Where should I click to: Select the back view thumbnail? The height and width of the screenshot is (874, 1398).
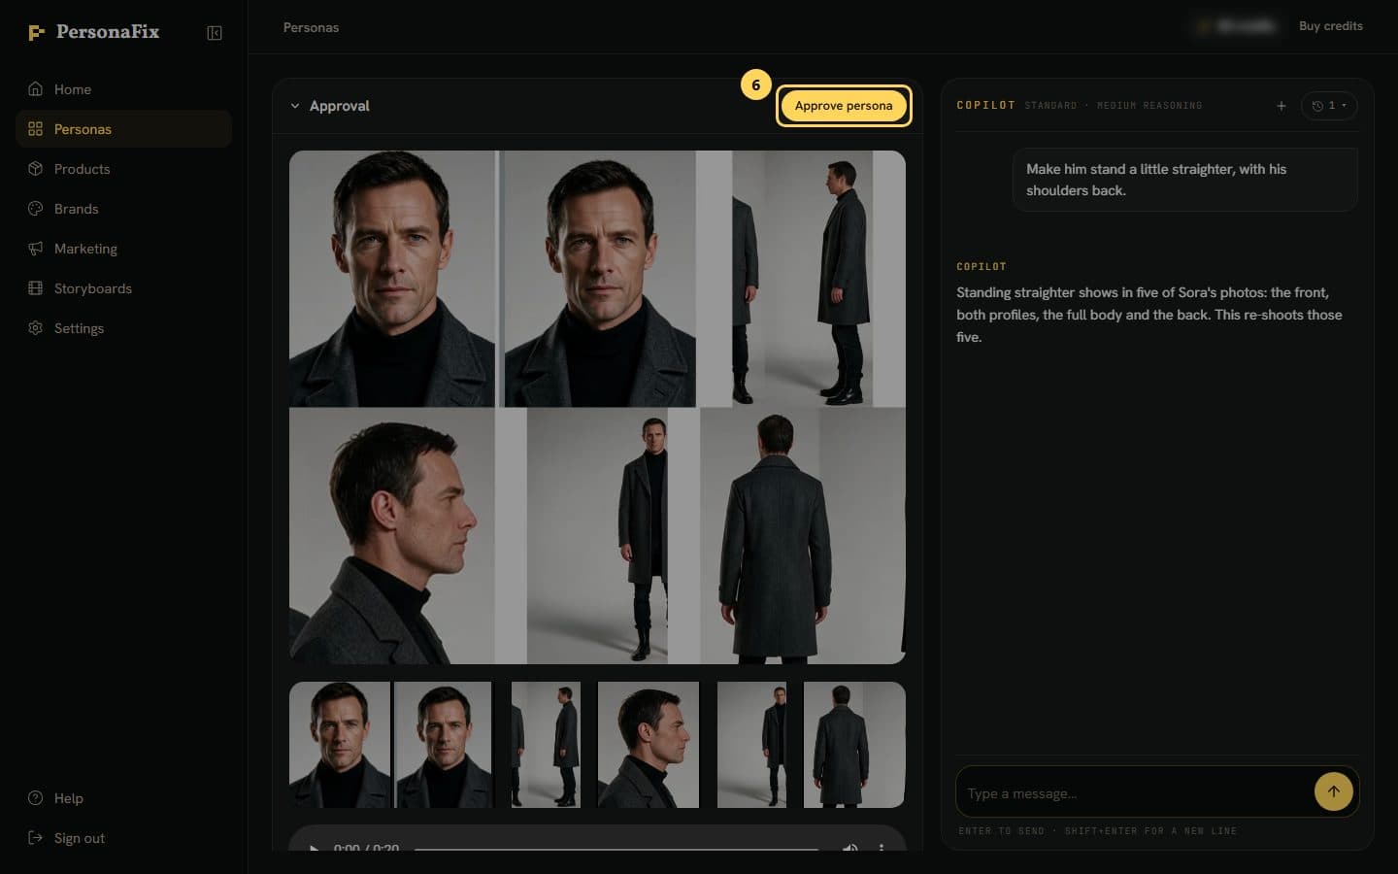pos(854,745)
